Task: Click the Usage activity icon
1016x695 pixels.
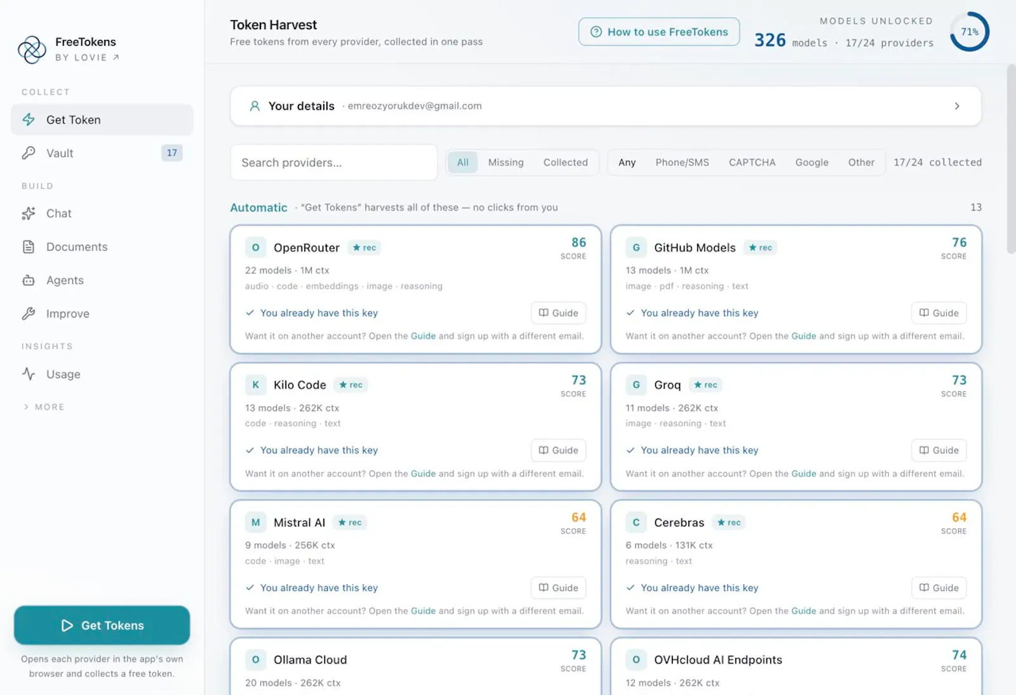Action: click(x=29, y=374)
